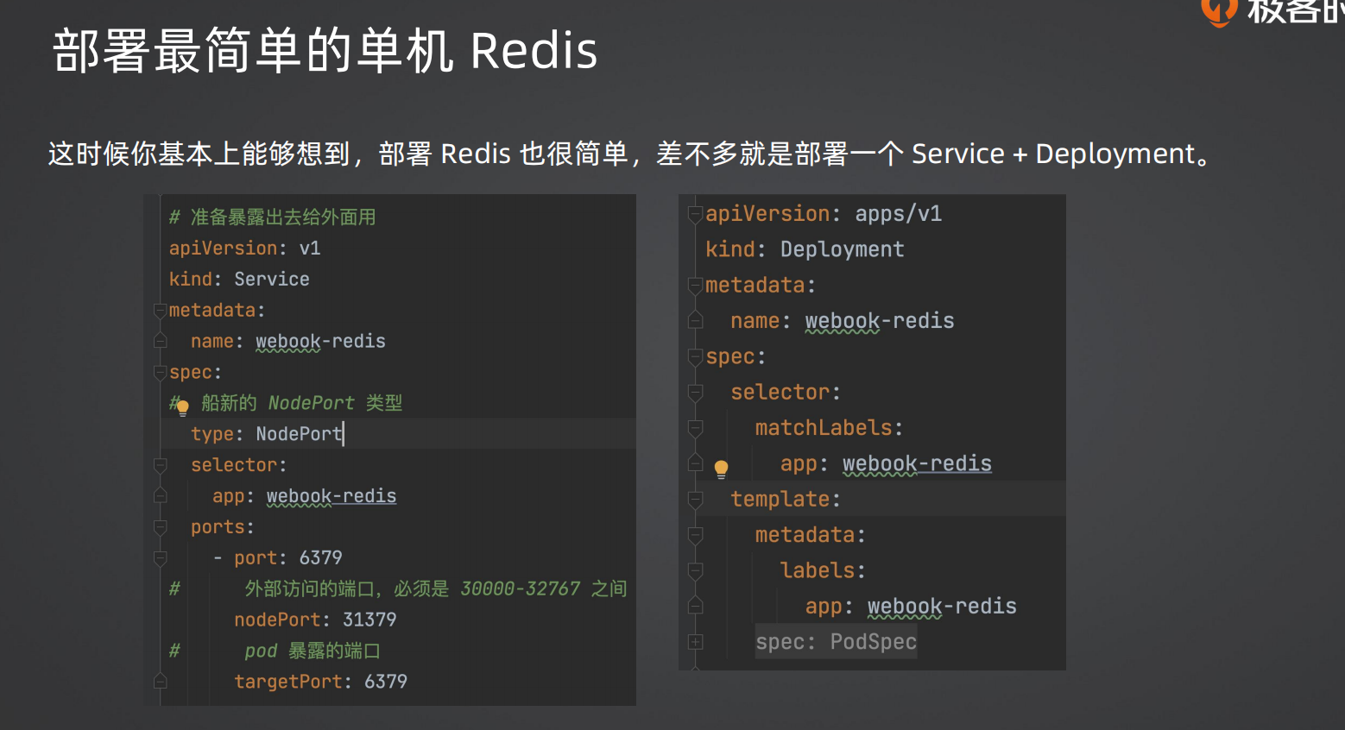Select the kind: Deployment line
1345x730 pixels.
[x=805, y=249]
